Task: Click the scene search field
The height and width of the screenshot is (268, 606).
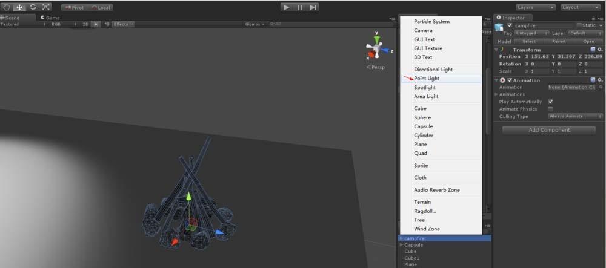Action: (x=330, y=24)
